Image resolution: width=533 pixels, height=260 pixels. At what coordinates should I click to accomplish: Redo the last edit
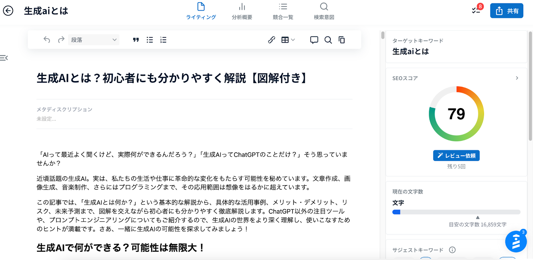pos(61,40)
